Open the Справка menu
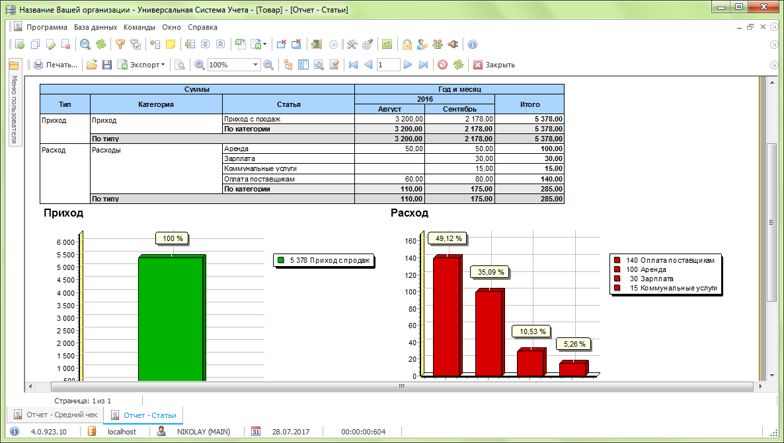This screenshot has height=443, width=784. click(202, 28)
